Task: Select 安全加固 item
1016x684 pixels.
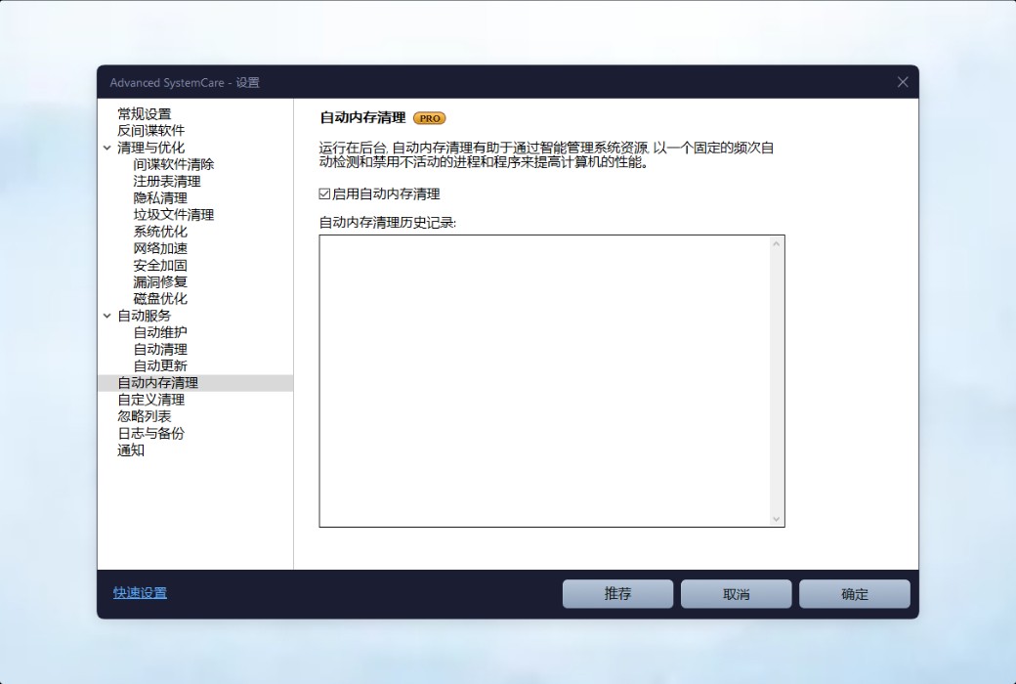Action: pos(160,266)
